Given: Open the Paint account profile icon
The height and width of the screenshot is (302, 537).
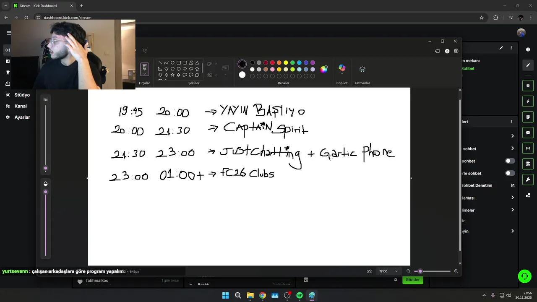Looking at the screenshot, I should pyautogui.click(x=447, y=51).
